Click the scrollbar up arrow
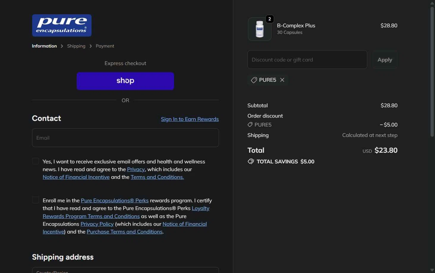 click(x=432, y=3)
